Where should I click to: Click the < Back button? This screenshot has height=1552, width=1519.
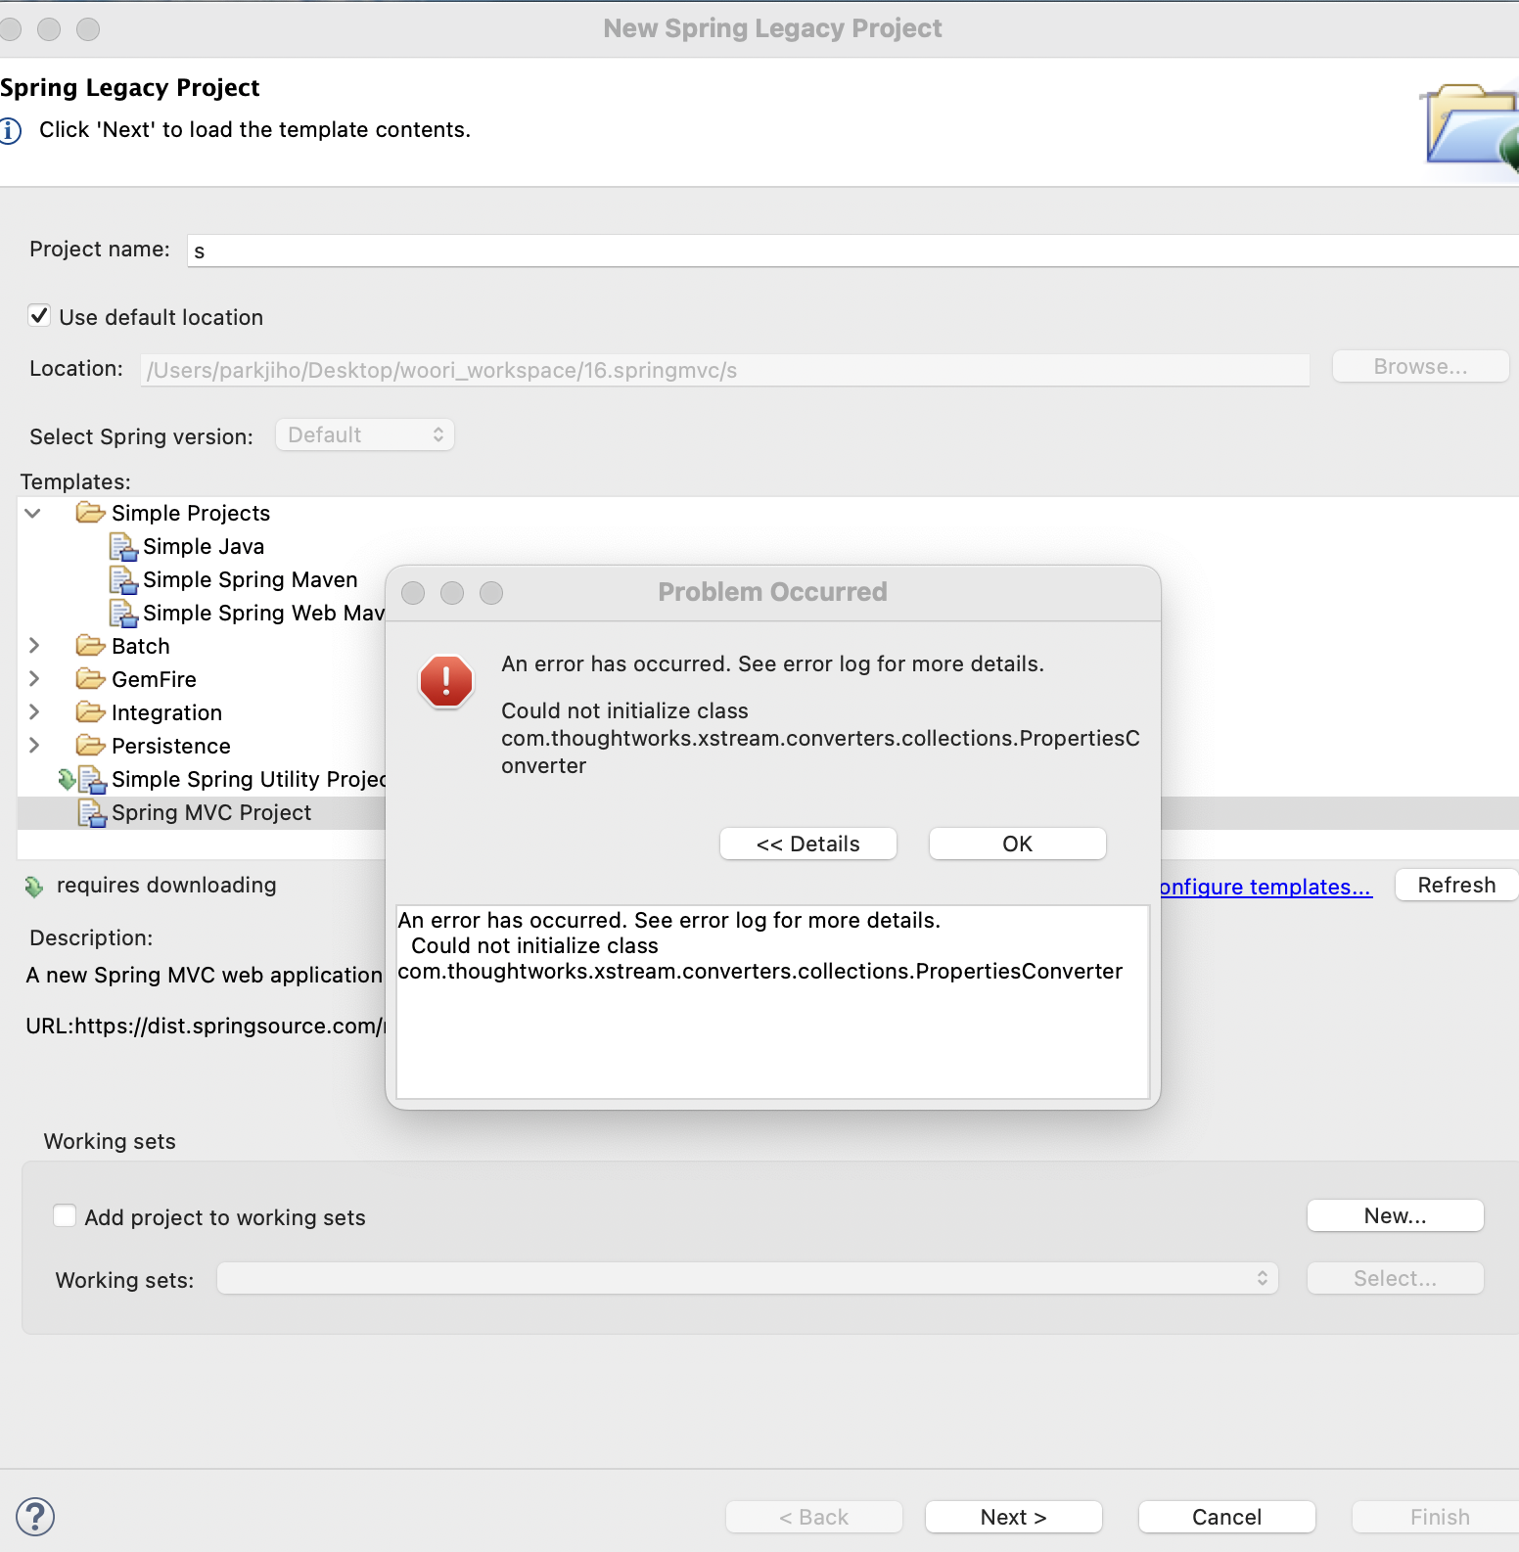[x=814, y=1517]
